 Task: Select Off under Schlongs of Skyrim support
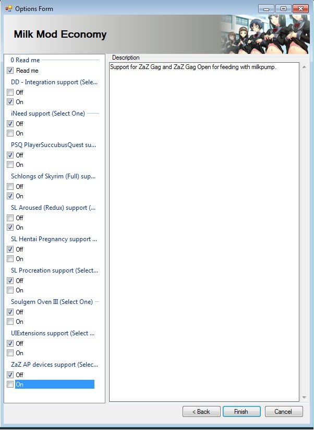point(10,187)
